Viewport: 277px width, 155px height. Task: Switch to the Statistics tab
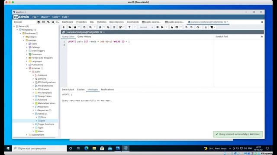(x=102, y=22)
